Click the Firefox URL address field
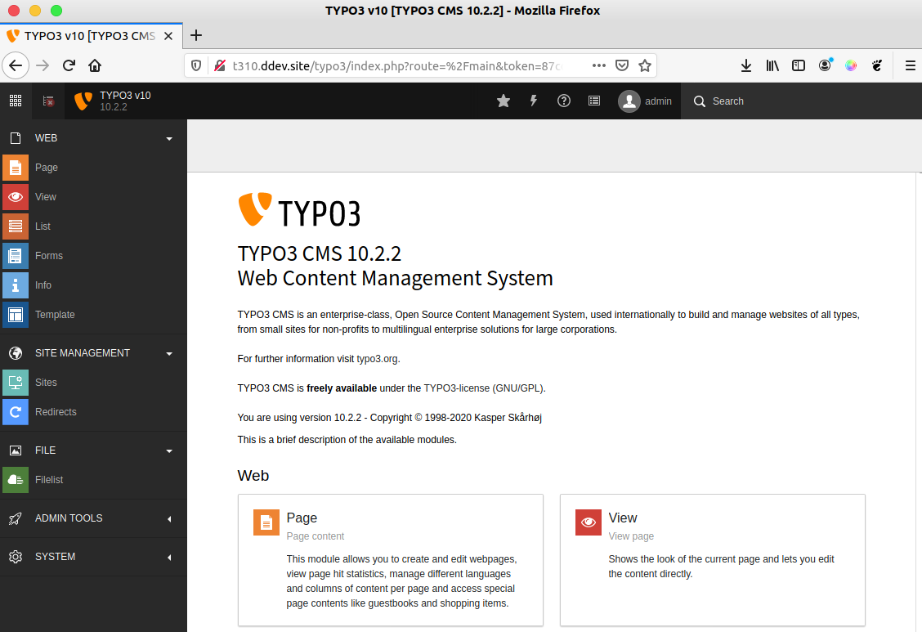The width and height of the screenshot is (922, 632). click(x=396, y=65)
